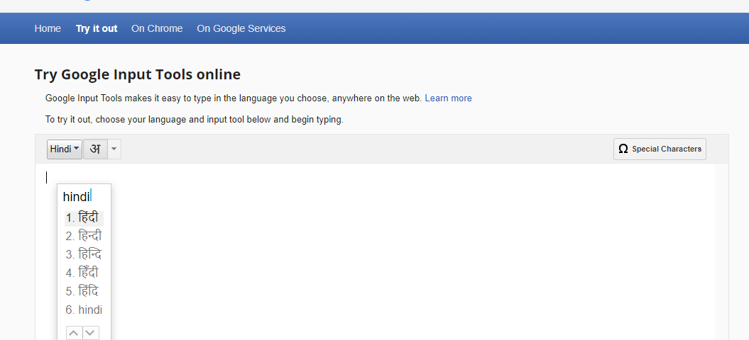This screenshot has height=340, width=749.
Task: Choose suggestion 1 हिंदी
Action: pos(84,218)
